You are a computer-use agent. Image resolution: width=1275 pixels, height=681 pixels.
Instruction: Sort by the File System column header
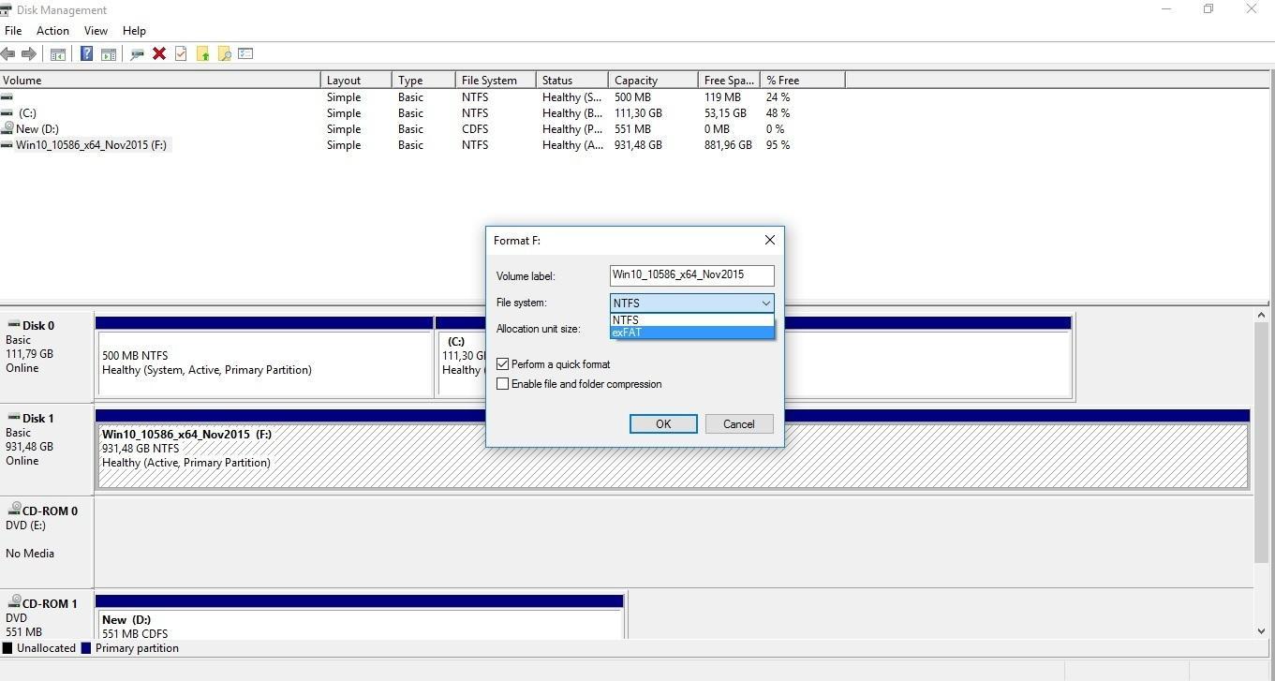[496, 81]
